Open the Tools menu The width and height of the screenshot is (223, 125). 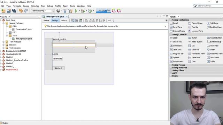[x=72, y=6]
